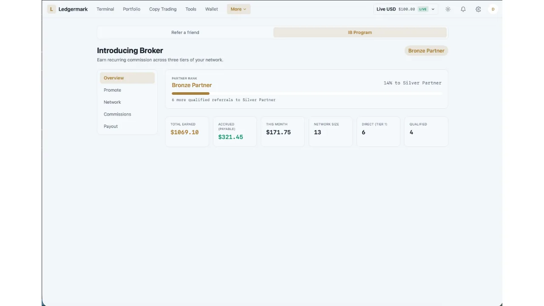Select the IB Program tab
This screenshot has width=544, height=306.
coord(360,32)
